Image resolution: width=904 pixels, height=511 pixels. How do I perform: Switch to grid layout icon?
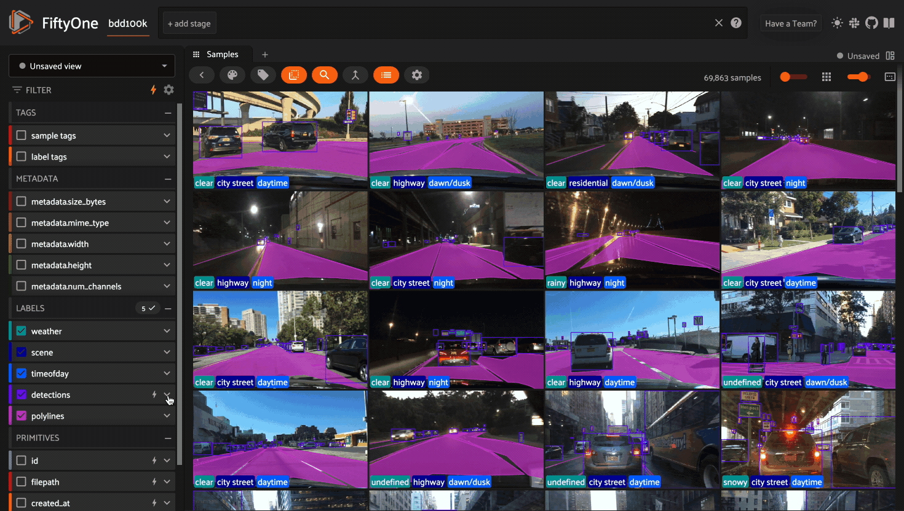[827, 77]
